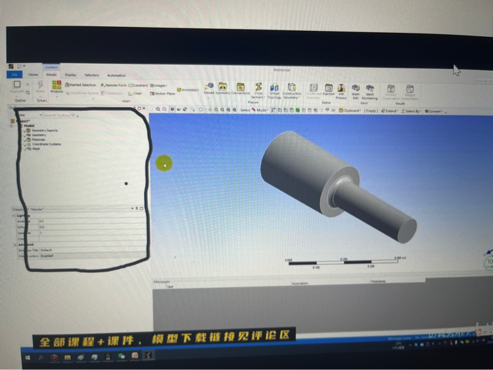Click the Windows Start button
This screenshot has width=493, height=370.
(x=28, y=357)
